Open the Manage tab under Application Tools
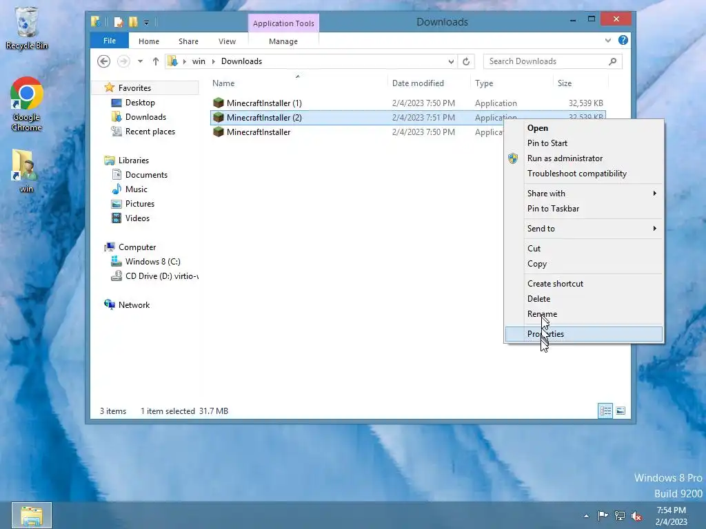706x529 pixels. (283, 41)
